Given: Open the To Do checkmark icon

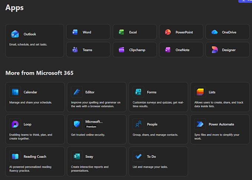Looking at the screenshot, I should click(x=138, y=156).
